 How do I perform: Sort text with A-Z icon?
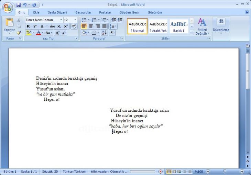[x=104, y=33]
